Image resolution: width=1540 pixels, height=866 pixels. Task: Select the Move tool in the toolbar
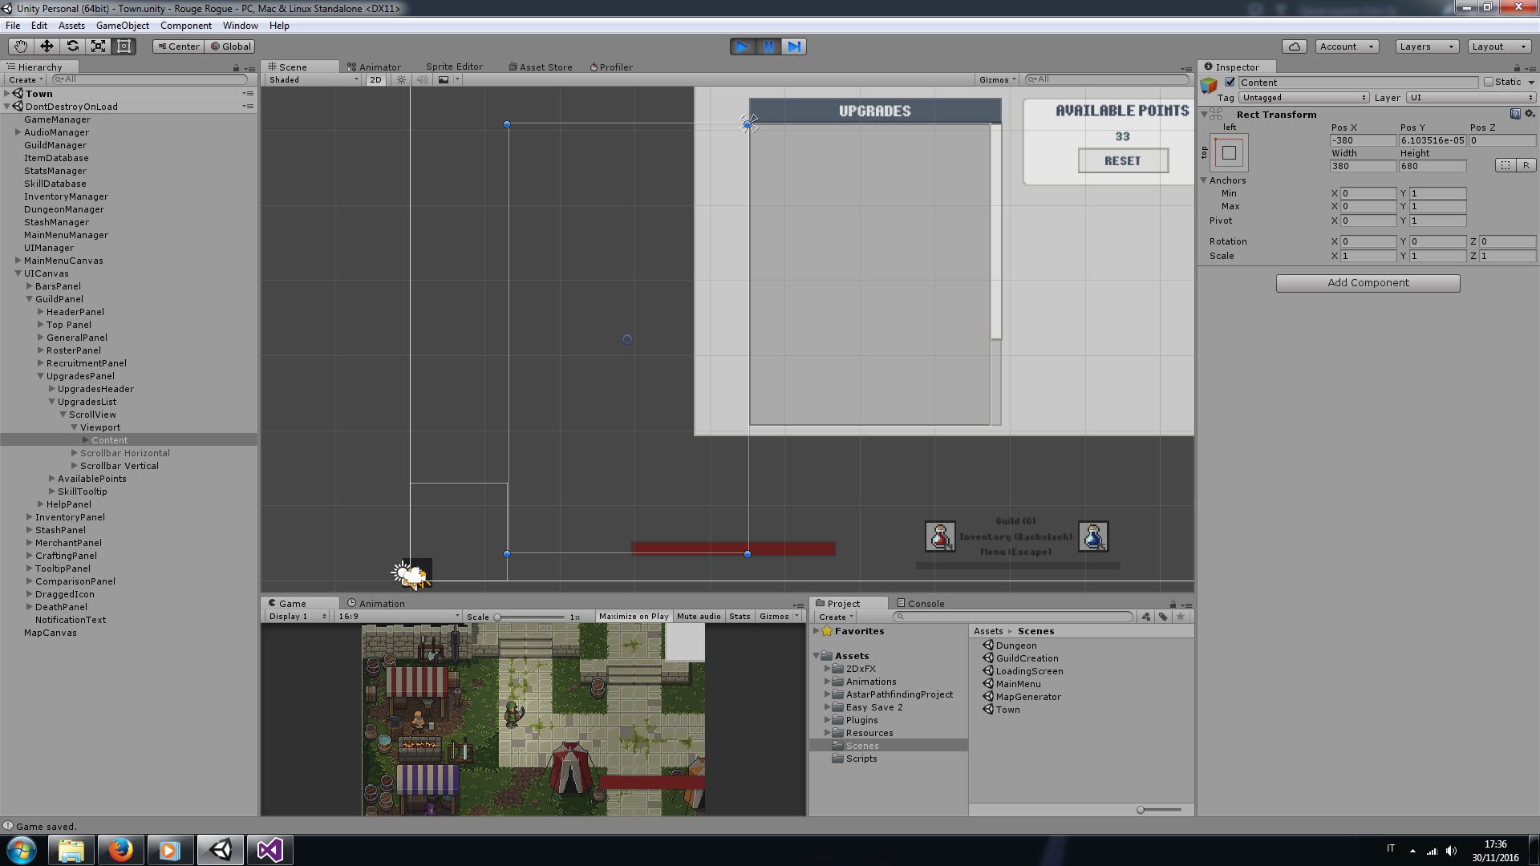tap(47, 47)
